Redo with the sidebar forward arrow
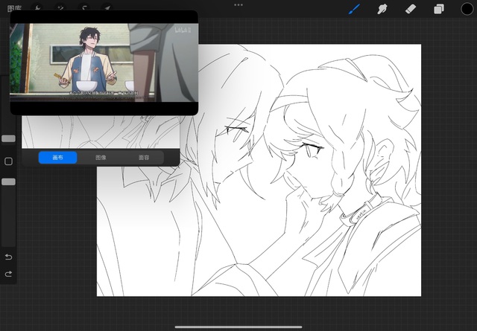 [x=8, y=274]
